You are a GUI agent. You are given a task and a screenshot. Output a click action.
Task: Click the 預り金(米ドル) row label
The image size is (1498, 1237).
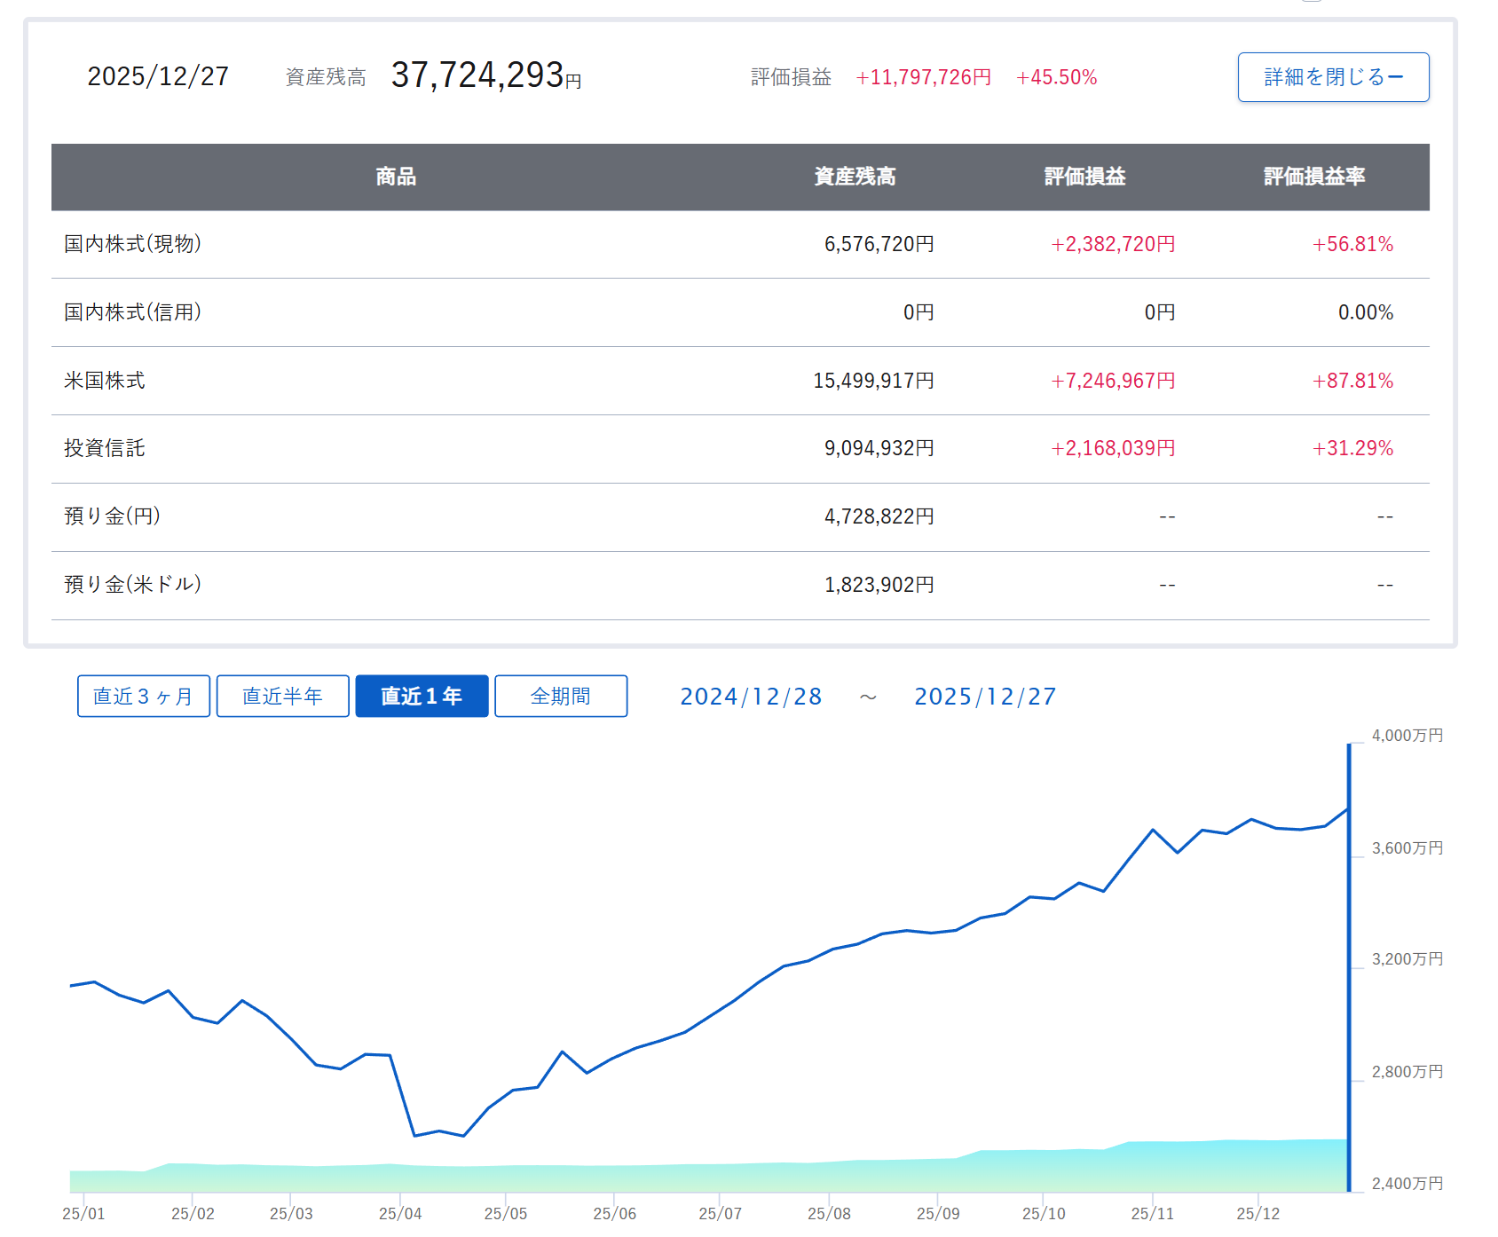point(133,585)
